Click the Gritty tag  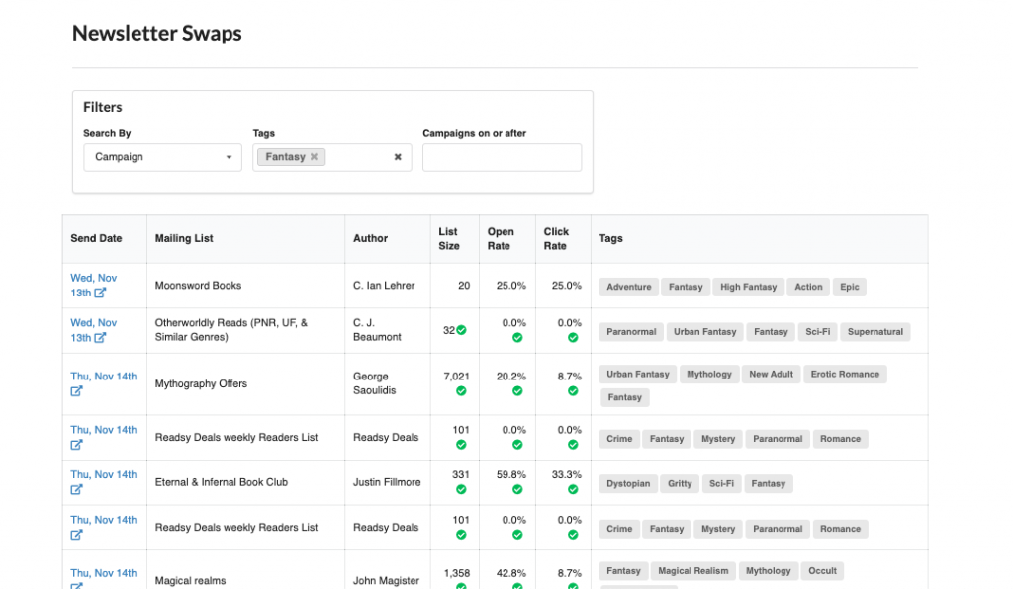(x=680, y=484)
